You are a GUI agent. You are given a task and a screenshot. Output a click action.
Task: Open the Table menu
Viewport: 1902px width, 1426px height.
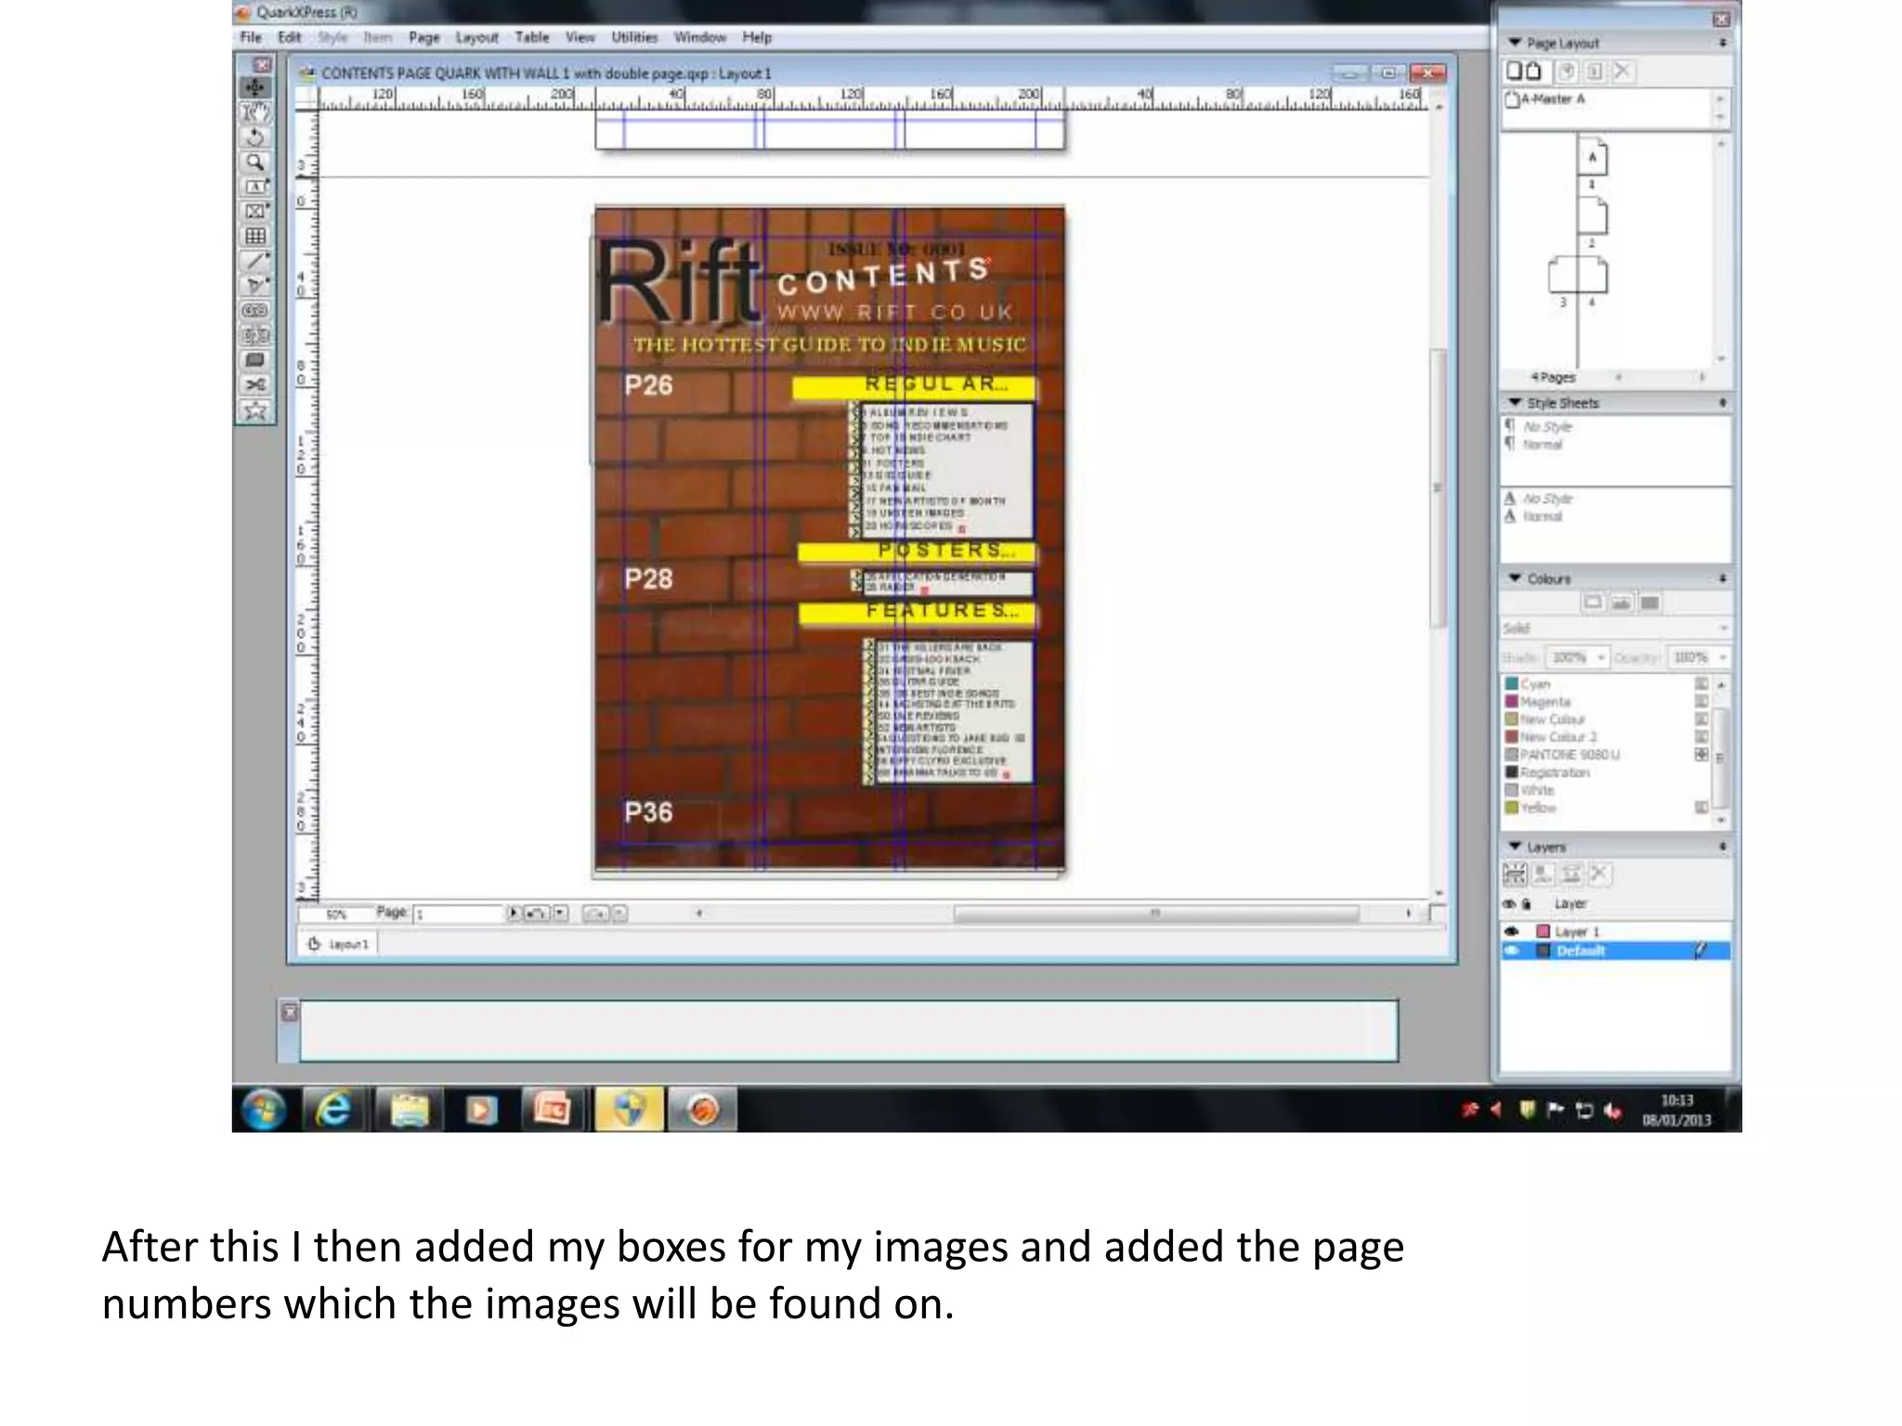tap(532, 37)
